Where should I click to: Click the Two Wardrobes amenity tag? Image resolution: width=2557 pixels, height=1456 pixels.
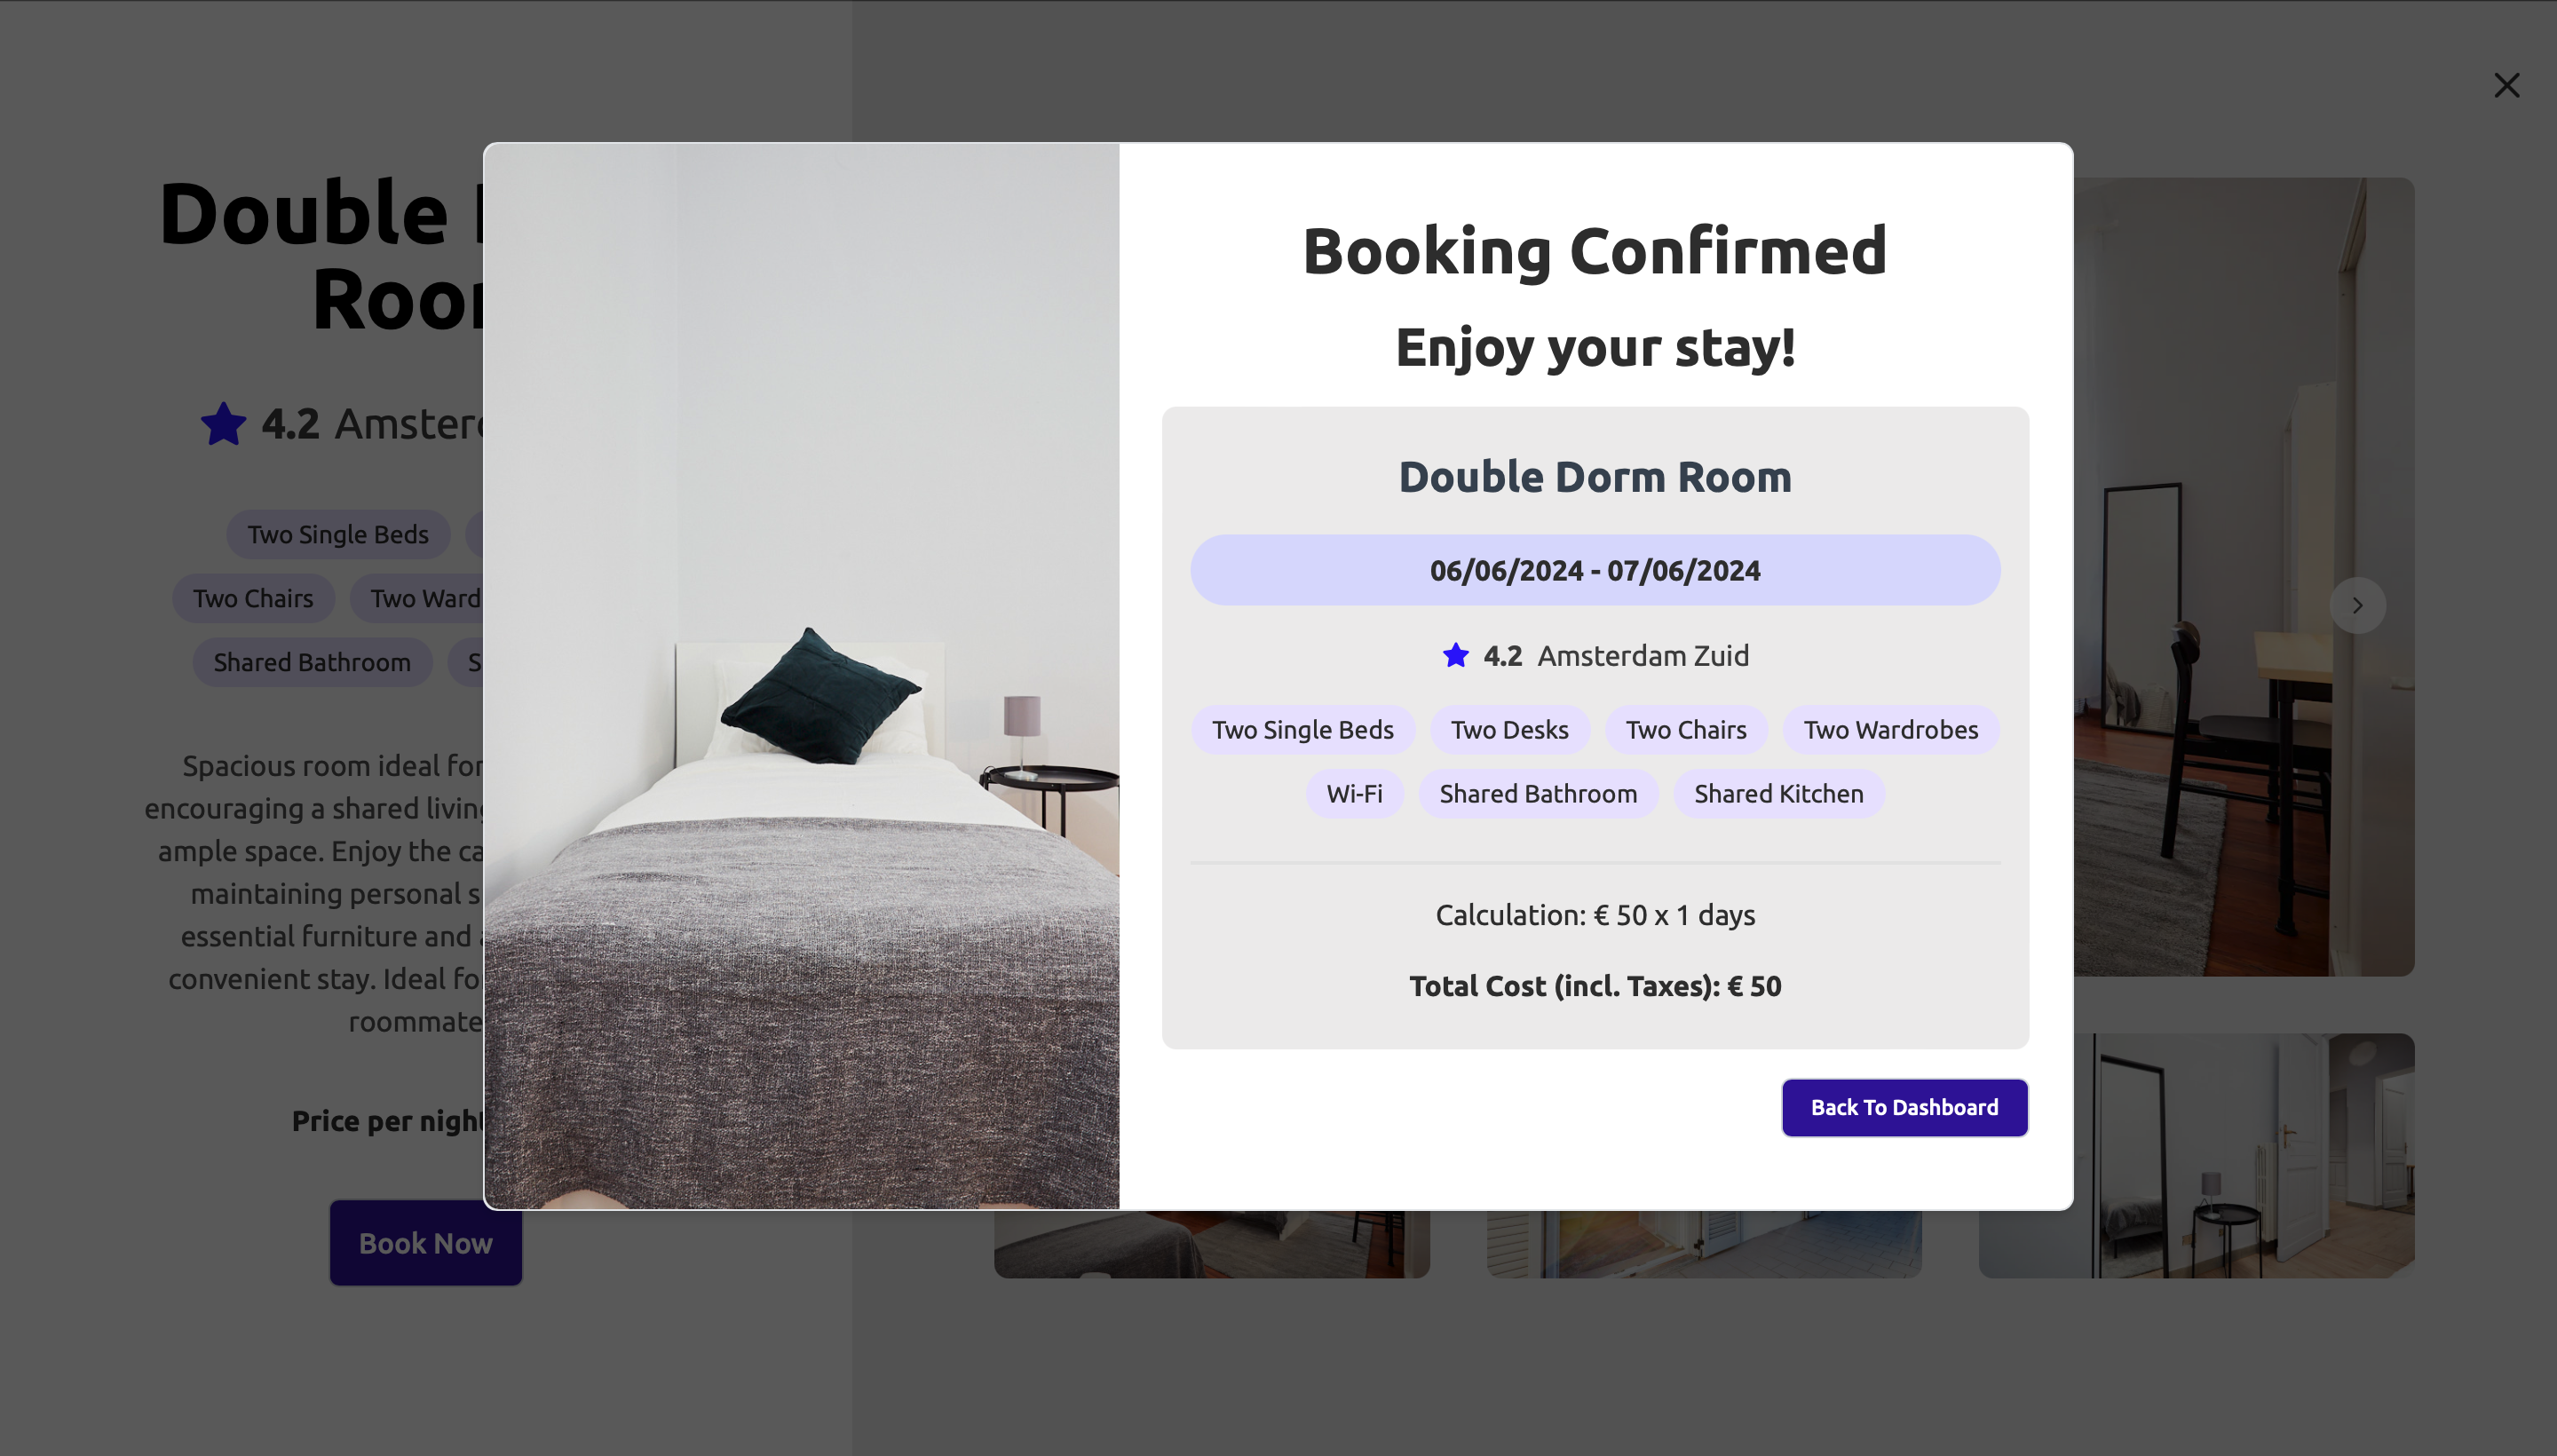coord(1890,730)
